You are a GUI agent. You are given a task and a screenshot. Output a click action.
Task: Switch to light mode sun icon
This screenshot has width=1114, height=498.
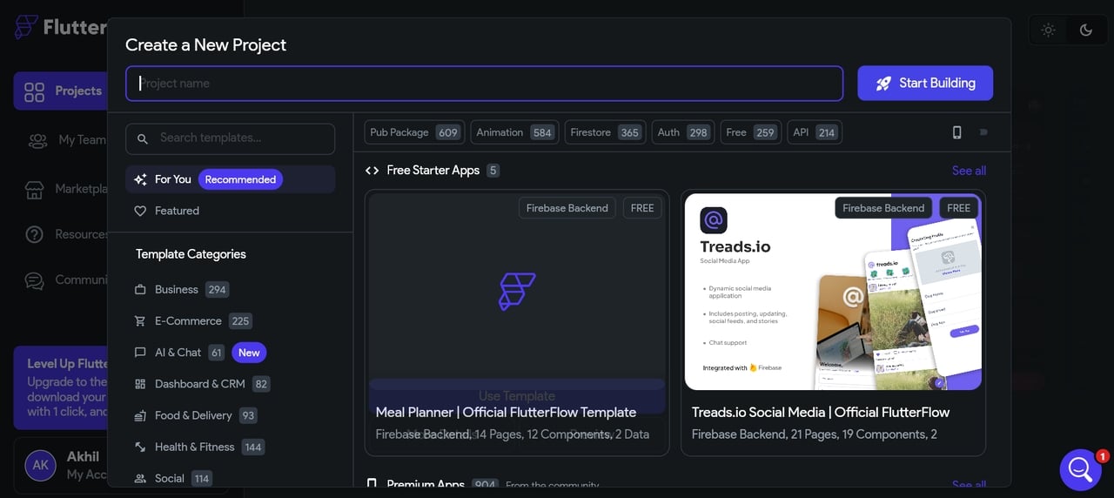pos(1048,30)
